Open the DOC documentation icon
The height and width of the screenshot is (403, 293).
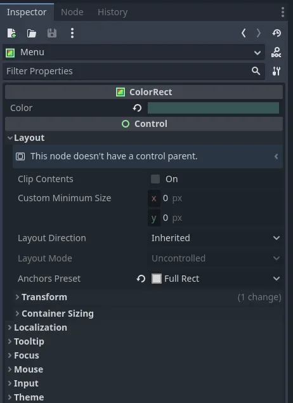click(277, 52)
